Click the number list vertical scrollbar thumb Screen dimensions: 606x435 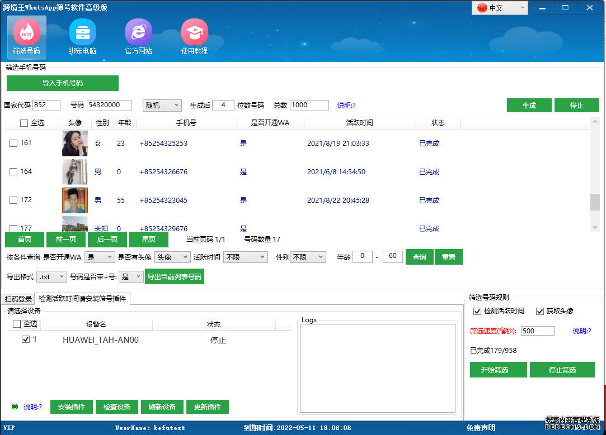pos(595,202)
